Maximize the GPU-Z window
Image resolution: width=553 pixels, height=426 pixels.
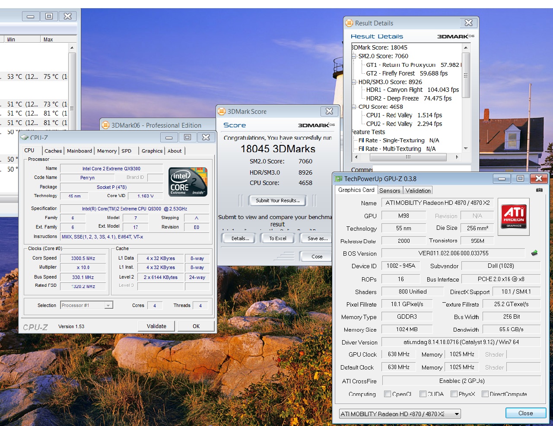tap(520, 179)
